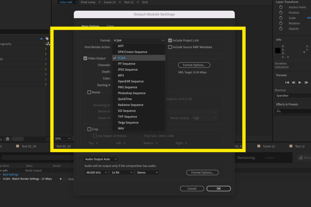The height and width of the screenshot is (207, 311).
Task: Toggle the Rotation stopwatch icon
Action: click(x=281, y=23)
